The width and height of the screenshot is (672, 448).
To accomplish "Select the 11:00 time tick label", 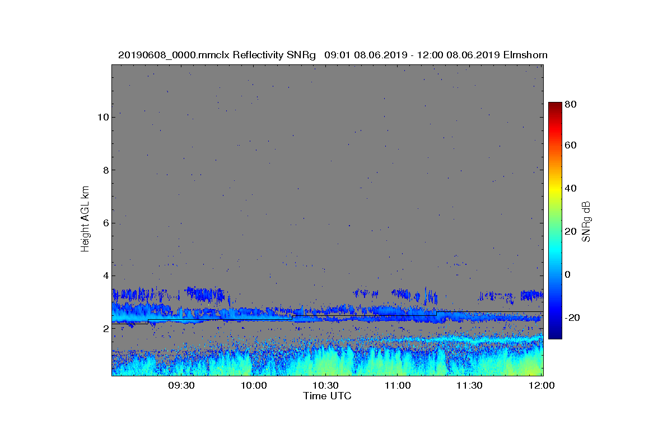I will (398, 386).
